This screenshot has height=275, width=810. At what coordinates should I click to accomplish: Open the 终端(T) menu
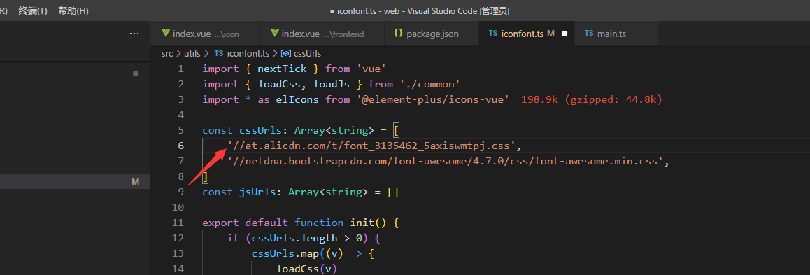[x=33, y=11]
